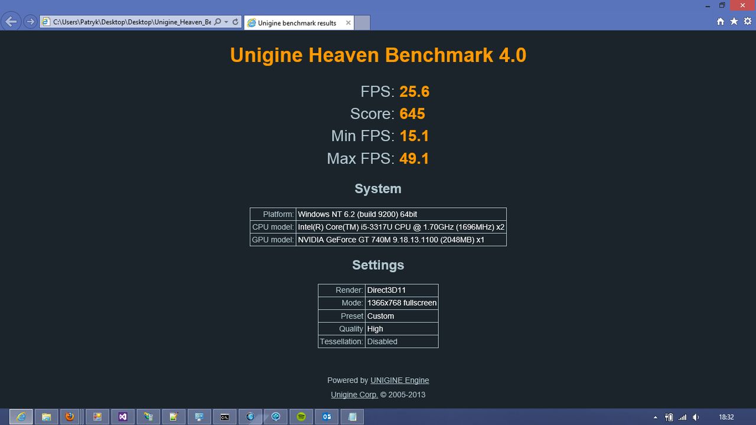Open Command Prompt from the taskbar

[x=224, y=417]
